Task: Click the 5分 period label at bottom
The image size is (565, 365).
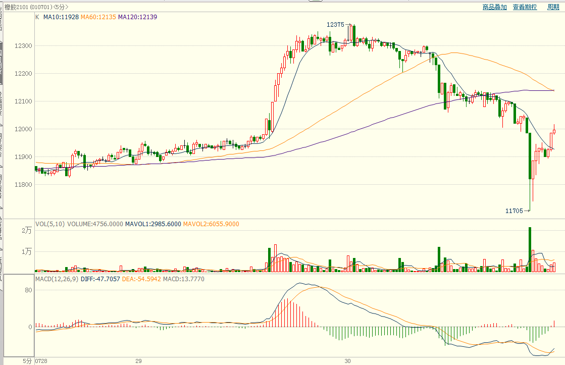Action: point(27,361)
